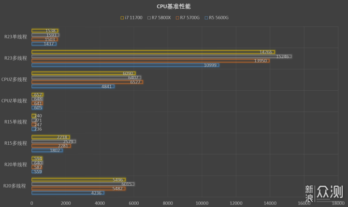Click the 10999 data label
This screenshot has width=348, height=207.
point(210,65)
